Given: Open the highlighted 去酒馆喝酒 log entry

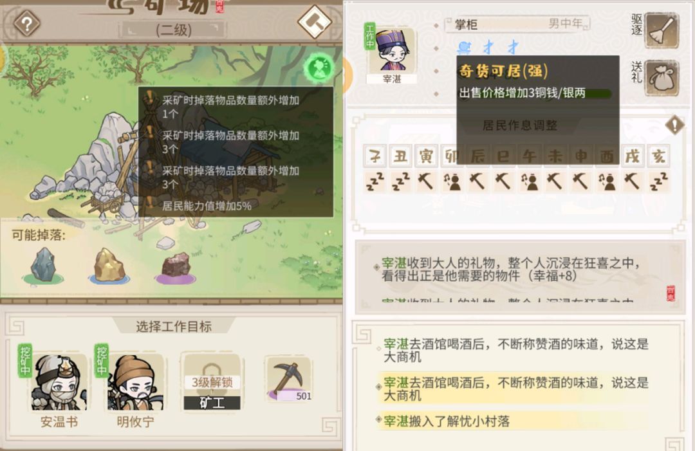Looking at the screenshot, I should coord(515,389).
